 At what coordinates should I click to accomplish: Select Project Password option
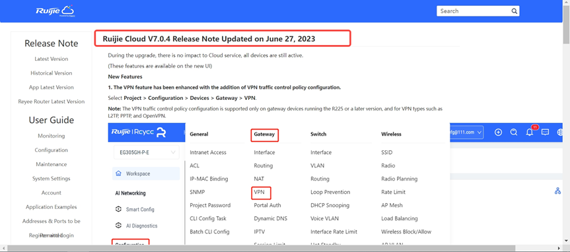pyautogui.click(x=210, y=206)
